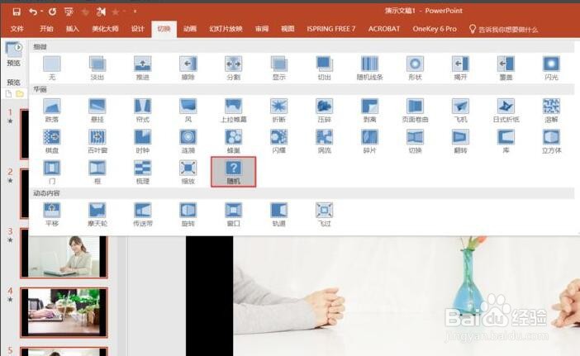Choose the 溶解 (Dissolve) transition

[x=551, y=111]
